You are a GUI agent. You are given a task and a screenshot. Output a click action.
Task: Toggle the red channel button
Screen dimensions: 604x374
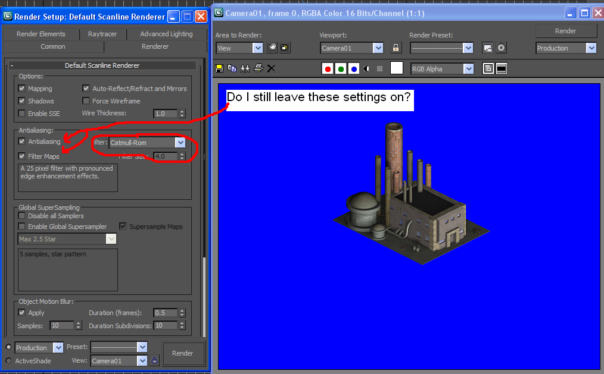pyautogui.click(x=327, y=69)
